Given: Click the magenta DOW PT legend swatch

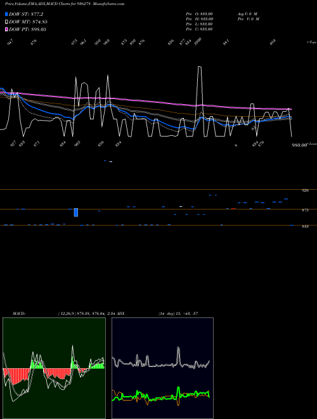Looking at the screenshot, I should (x=6, y=29).
